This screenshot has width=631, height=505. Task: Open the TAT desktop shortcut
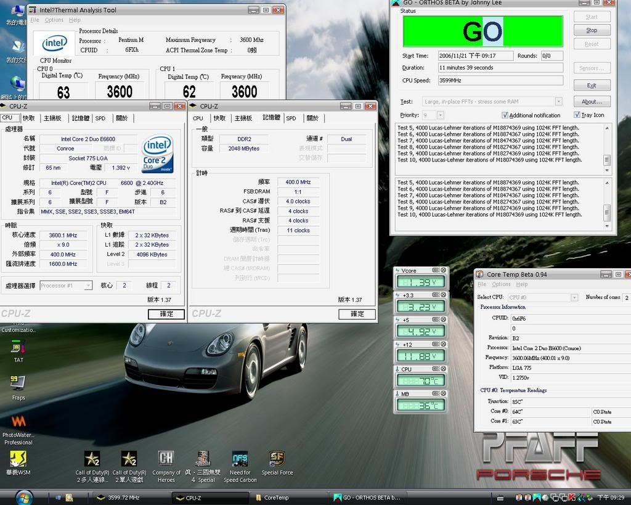click(x=18, y=351)
